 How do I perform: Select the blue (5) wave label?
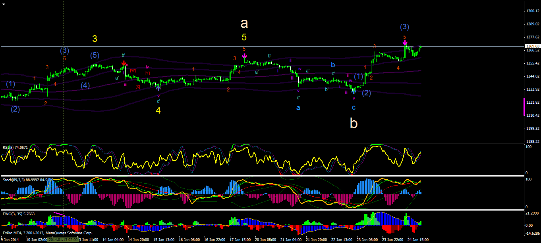click(94, 55)
